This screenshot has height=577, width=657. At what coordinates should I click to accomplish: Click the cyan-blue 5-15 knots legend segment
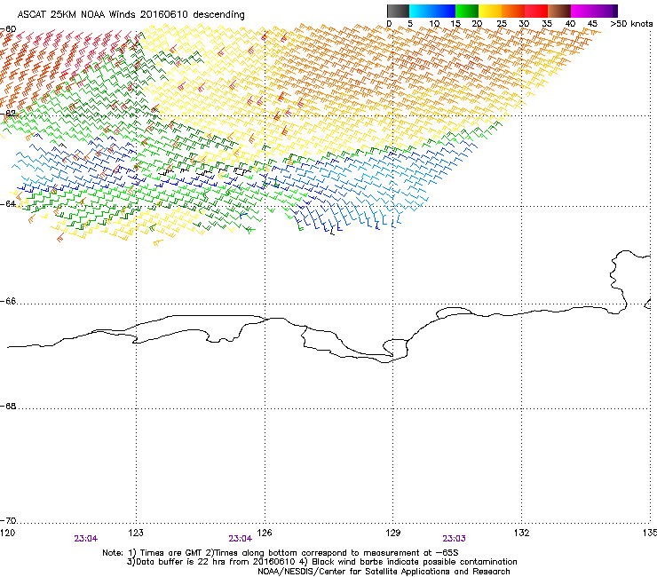(432, 11)
